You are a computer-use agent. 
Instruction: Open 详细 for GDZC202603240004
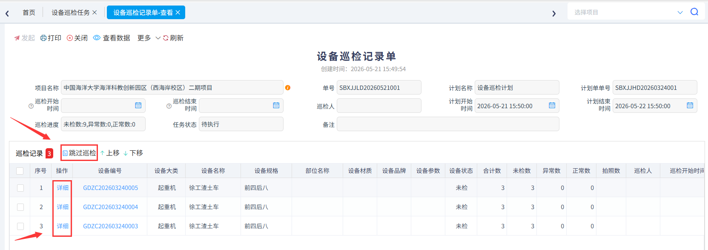(63, 207)
